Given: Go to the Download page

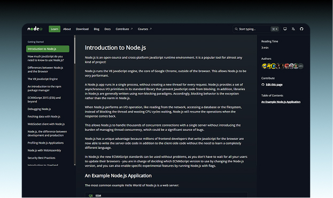Looking at the screenshot, I should (82, 29).
